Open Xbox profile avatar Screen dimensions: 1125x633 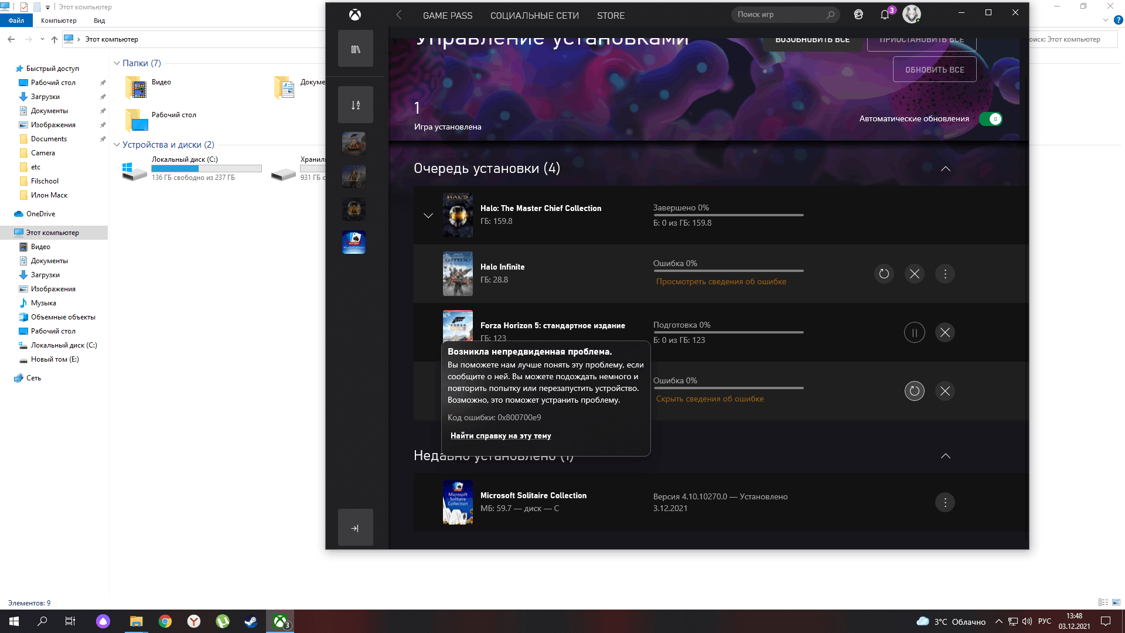(911, 14)
